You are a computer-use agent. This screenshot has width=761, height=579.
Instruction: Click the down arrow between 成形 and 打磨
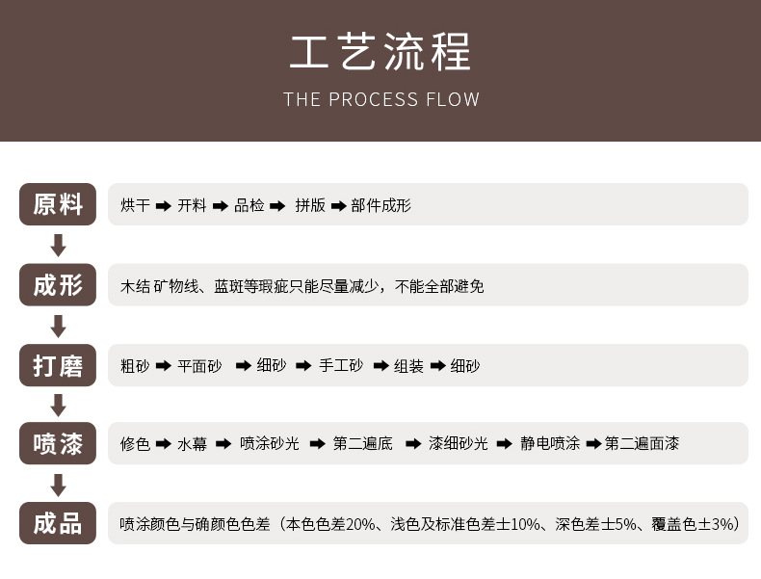pos(58,326)
